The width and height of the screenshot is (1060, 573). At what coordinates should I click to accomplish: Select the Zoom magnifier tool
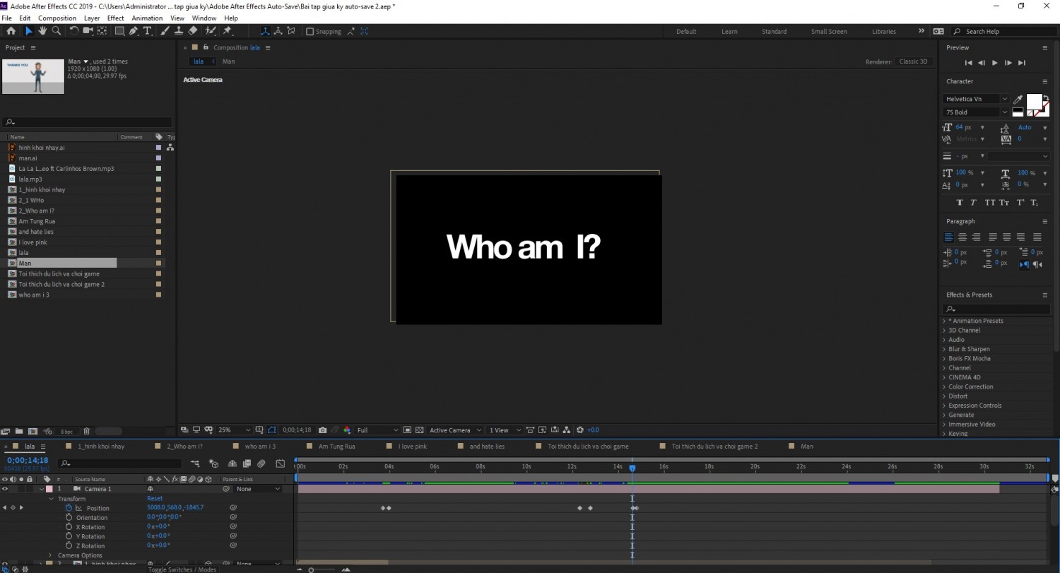(x=57, y=31)
